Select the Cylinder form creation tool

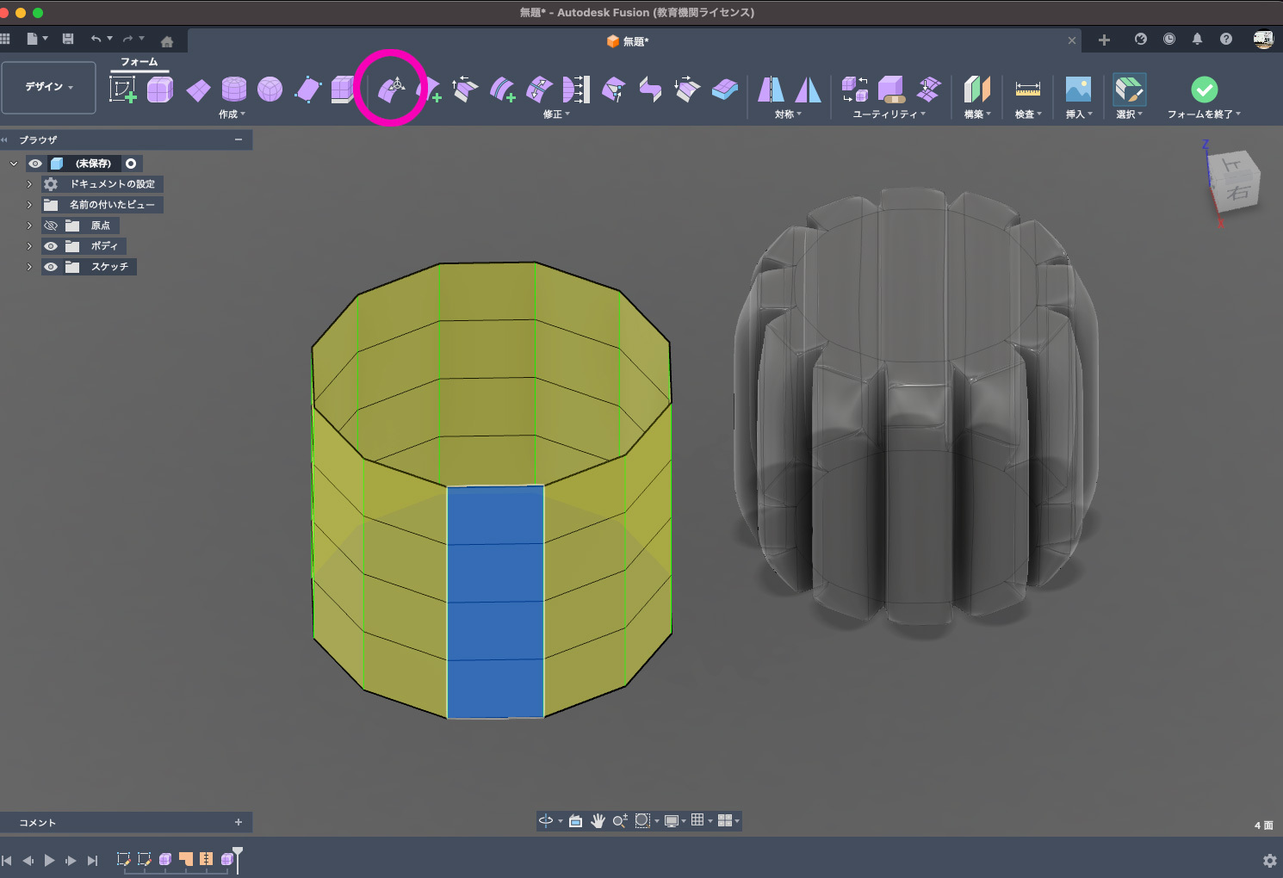tap(233, 89)
